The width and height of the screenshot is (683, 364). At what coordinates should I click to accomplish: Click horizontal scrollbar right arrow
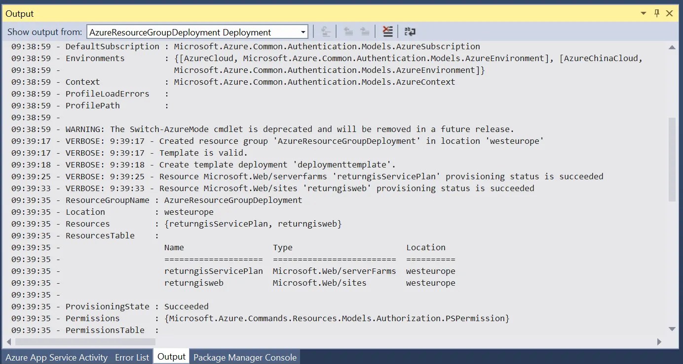(659, 341)
